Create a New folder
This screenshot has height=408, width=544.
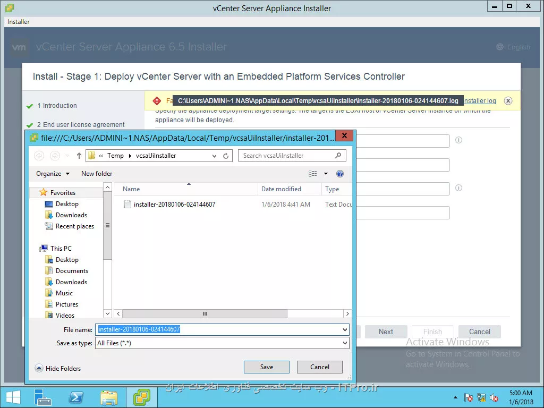[x=97, y=174]
